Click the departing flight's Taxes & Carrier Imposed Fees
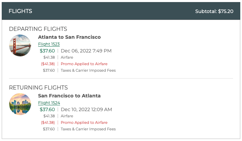This screenshot has width=242, height=141. 88,70
